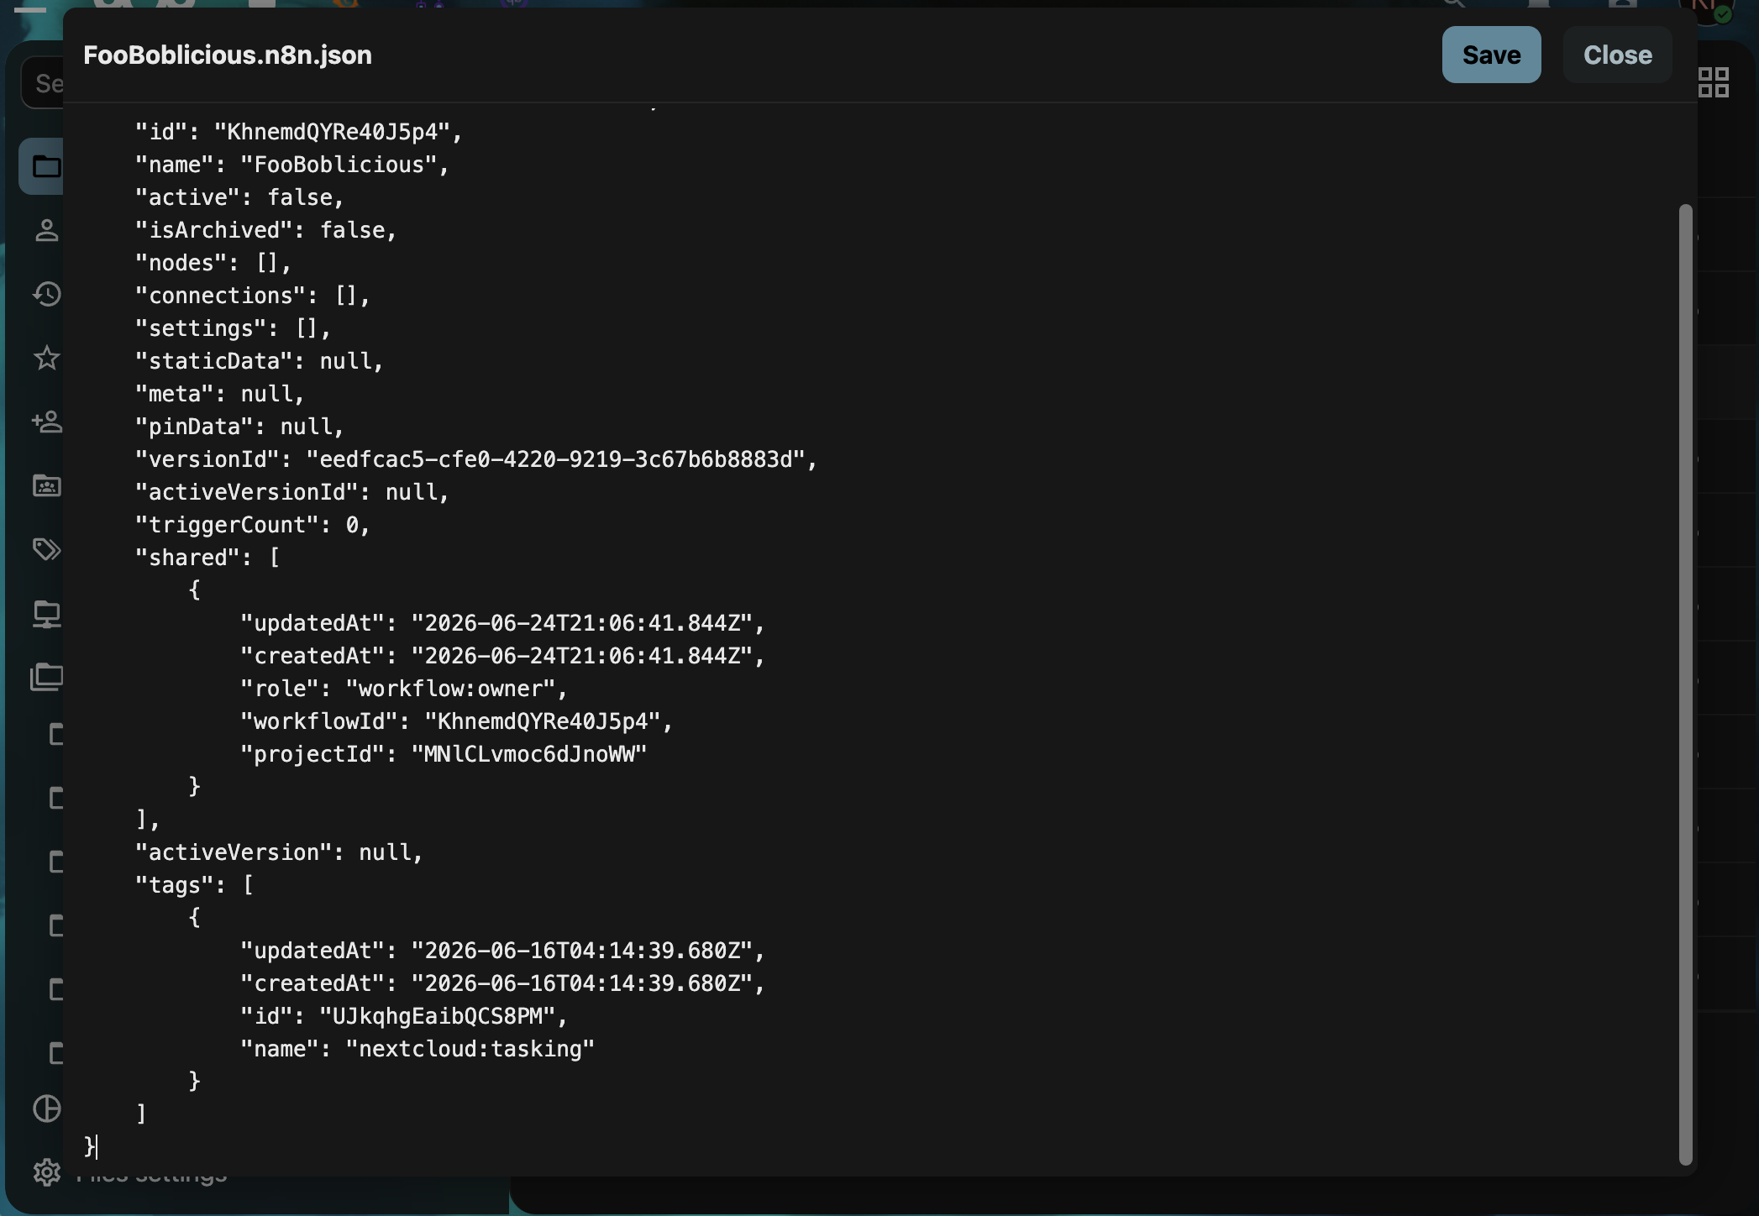Click the versionId eedfcac5 value line
The image size is (1759, 1216).
click(476, 459)
